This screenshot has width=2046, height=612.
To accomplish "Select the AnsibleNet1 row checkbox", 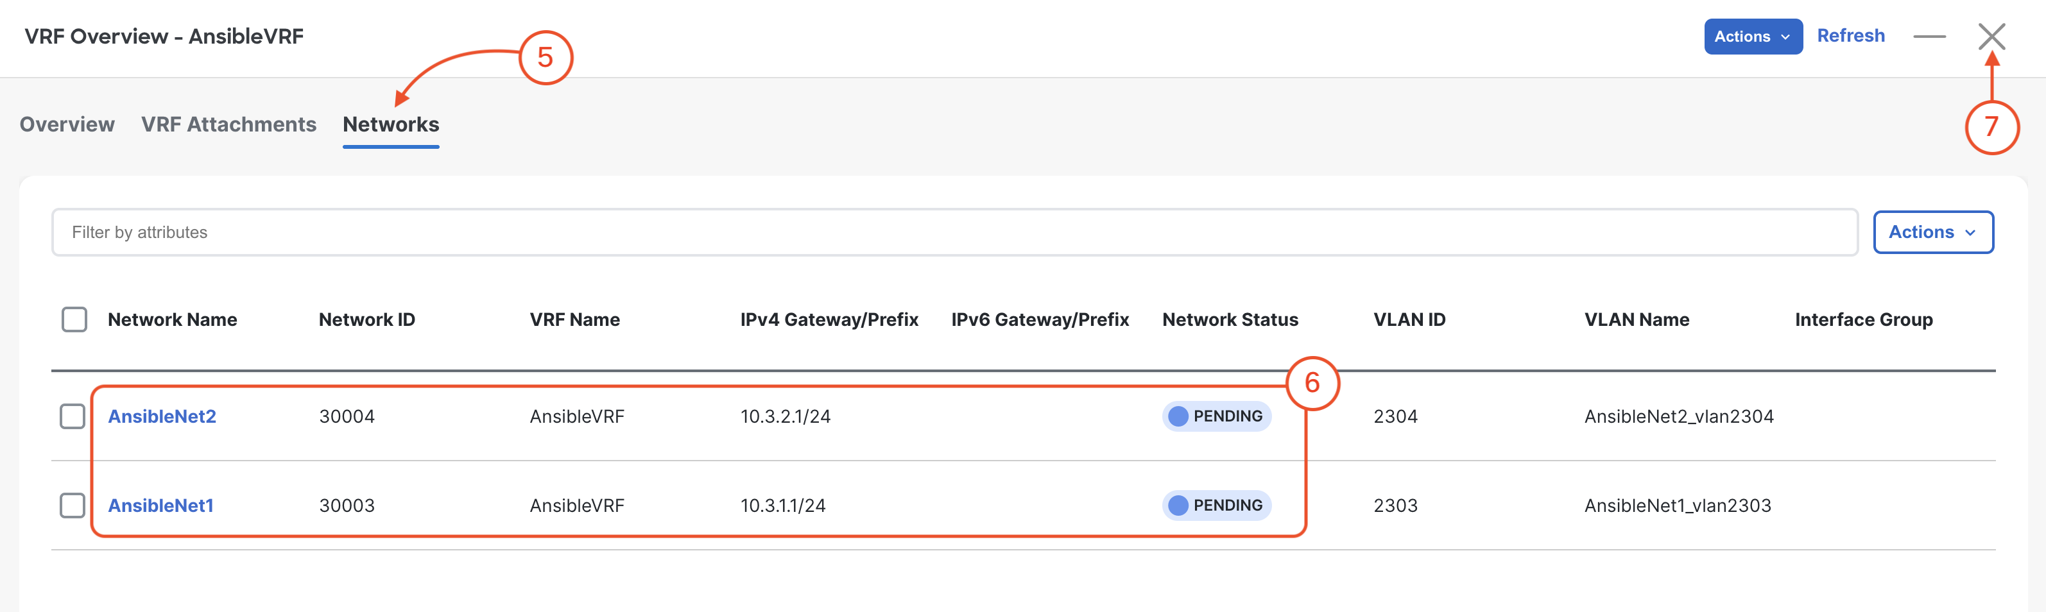I will click(x=73, y=505).
